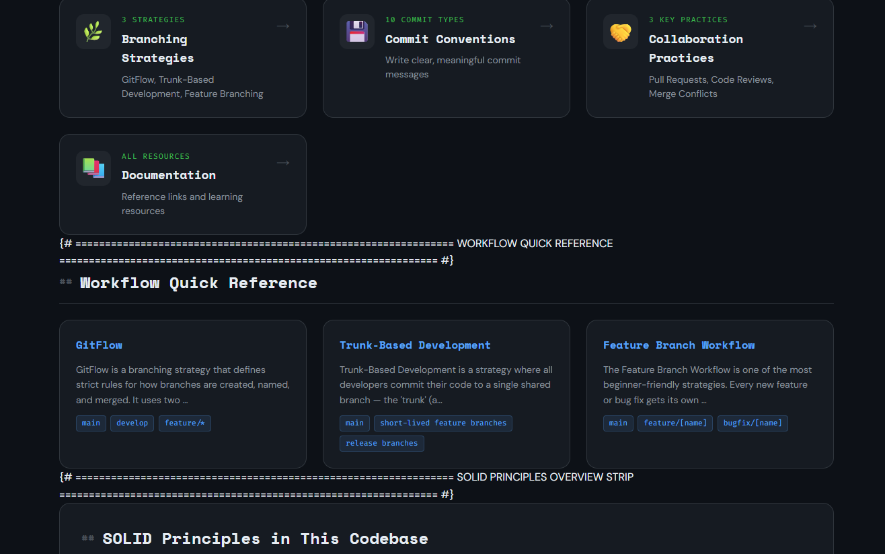Click the 10 COMMIT TYPES label
Viewport: 885px width, 554px height.
tap(424, 20)
